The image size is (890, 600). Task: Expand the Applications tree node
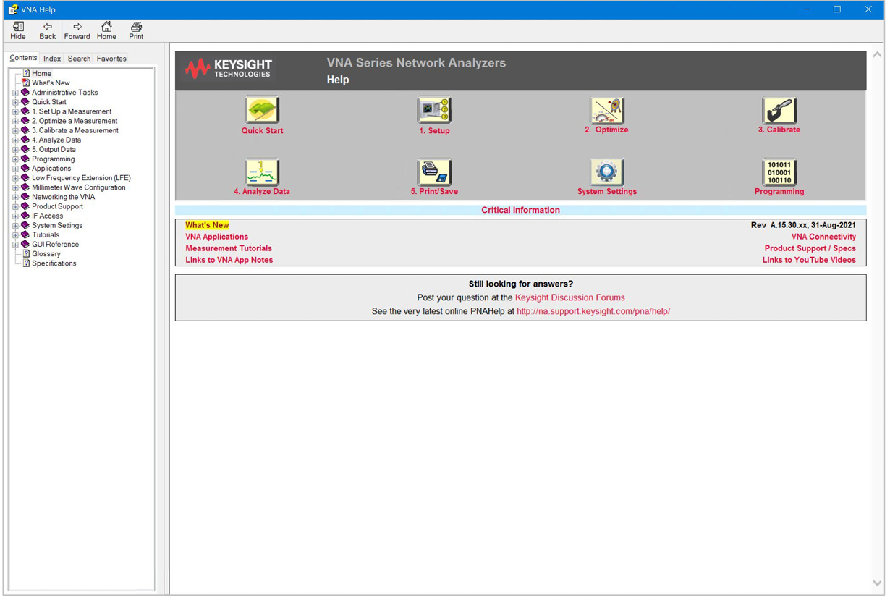tap(15, 169)
